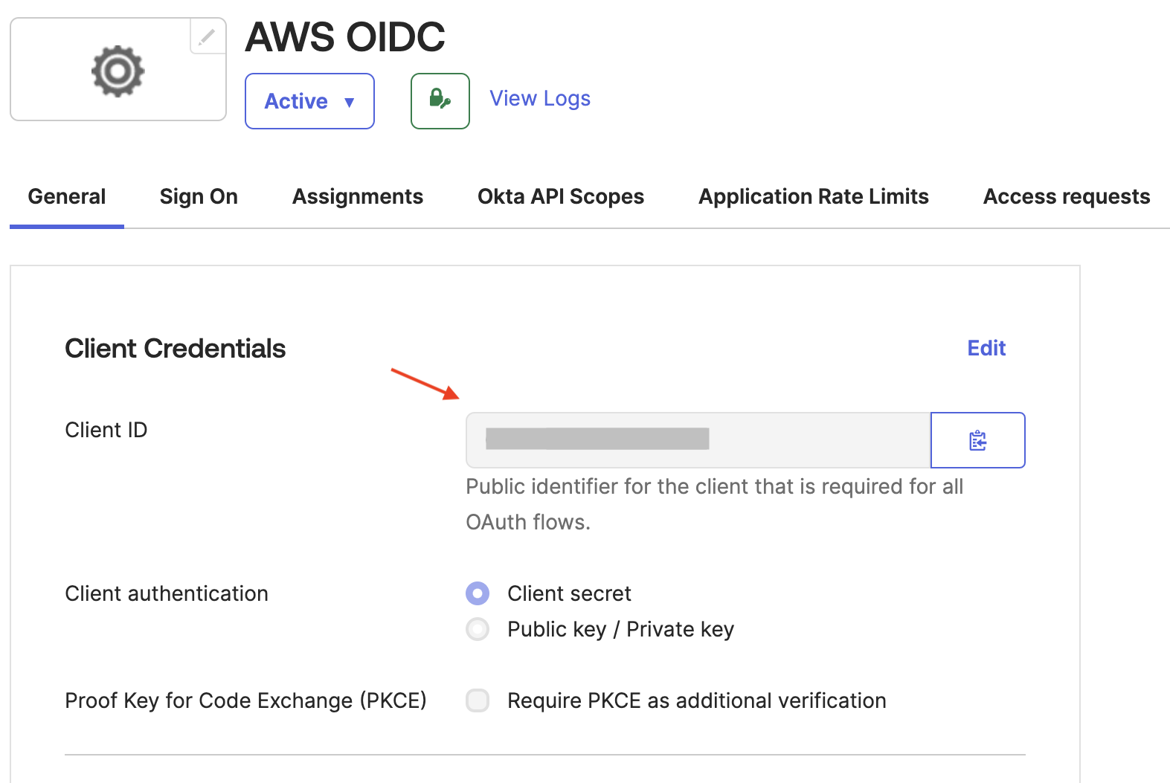The image size is (1170, 783).
Task: Click the pencil edit logo icon
Action: coord(208,36)
